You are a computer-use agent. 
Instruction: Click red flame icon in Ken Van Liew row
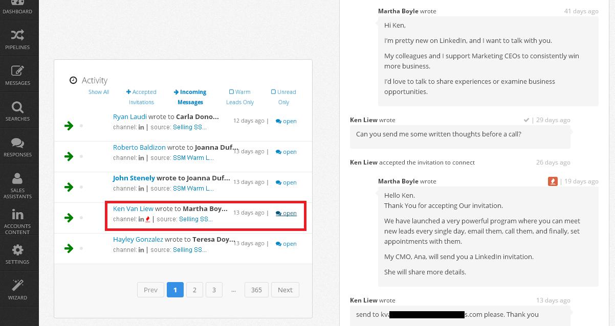coord(148,219)
